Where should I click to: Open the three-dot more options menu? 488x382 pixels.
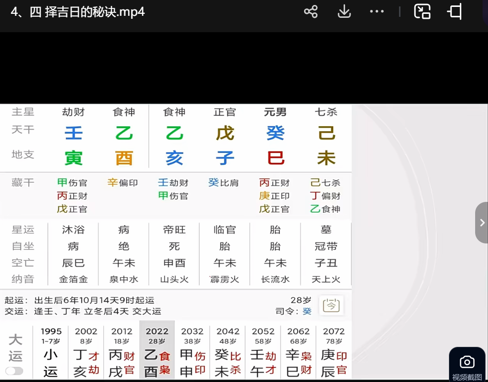coord(377,12)
